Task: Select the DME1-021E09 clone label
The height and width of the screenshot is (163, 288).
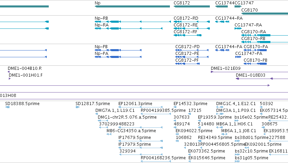Action: [225, 68]
